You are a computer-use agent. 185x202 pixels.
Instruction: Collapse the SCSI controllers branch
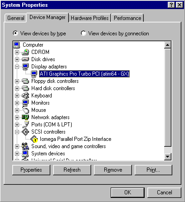(17, 132)
